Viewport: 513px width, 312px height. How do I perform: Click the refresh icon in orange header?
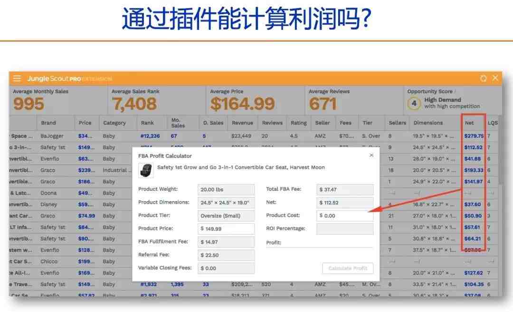[483, 78]
